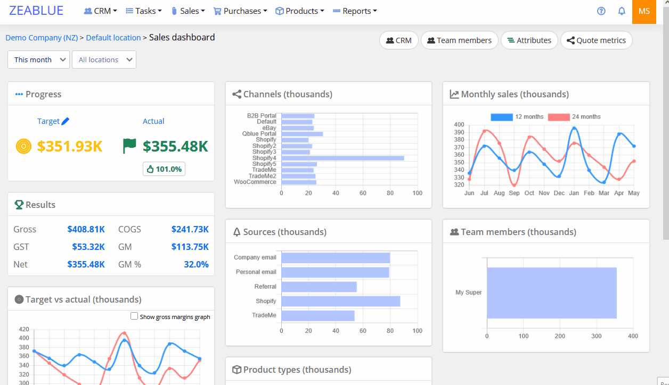Viewport: 669px width, 385px height.
Task: Click the ZEABLUE logo
Action: [x=36, y=11]
